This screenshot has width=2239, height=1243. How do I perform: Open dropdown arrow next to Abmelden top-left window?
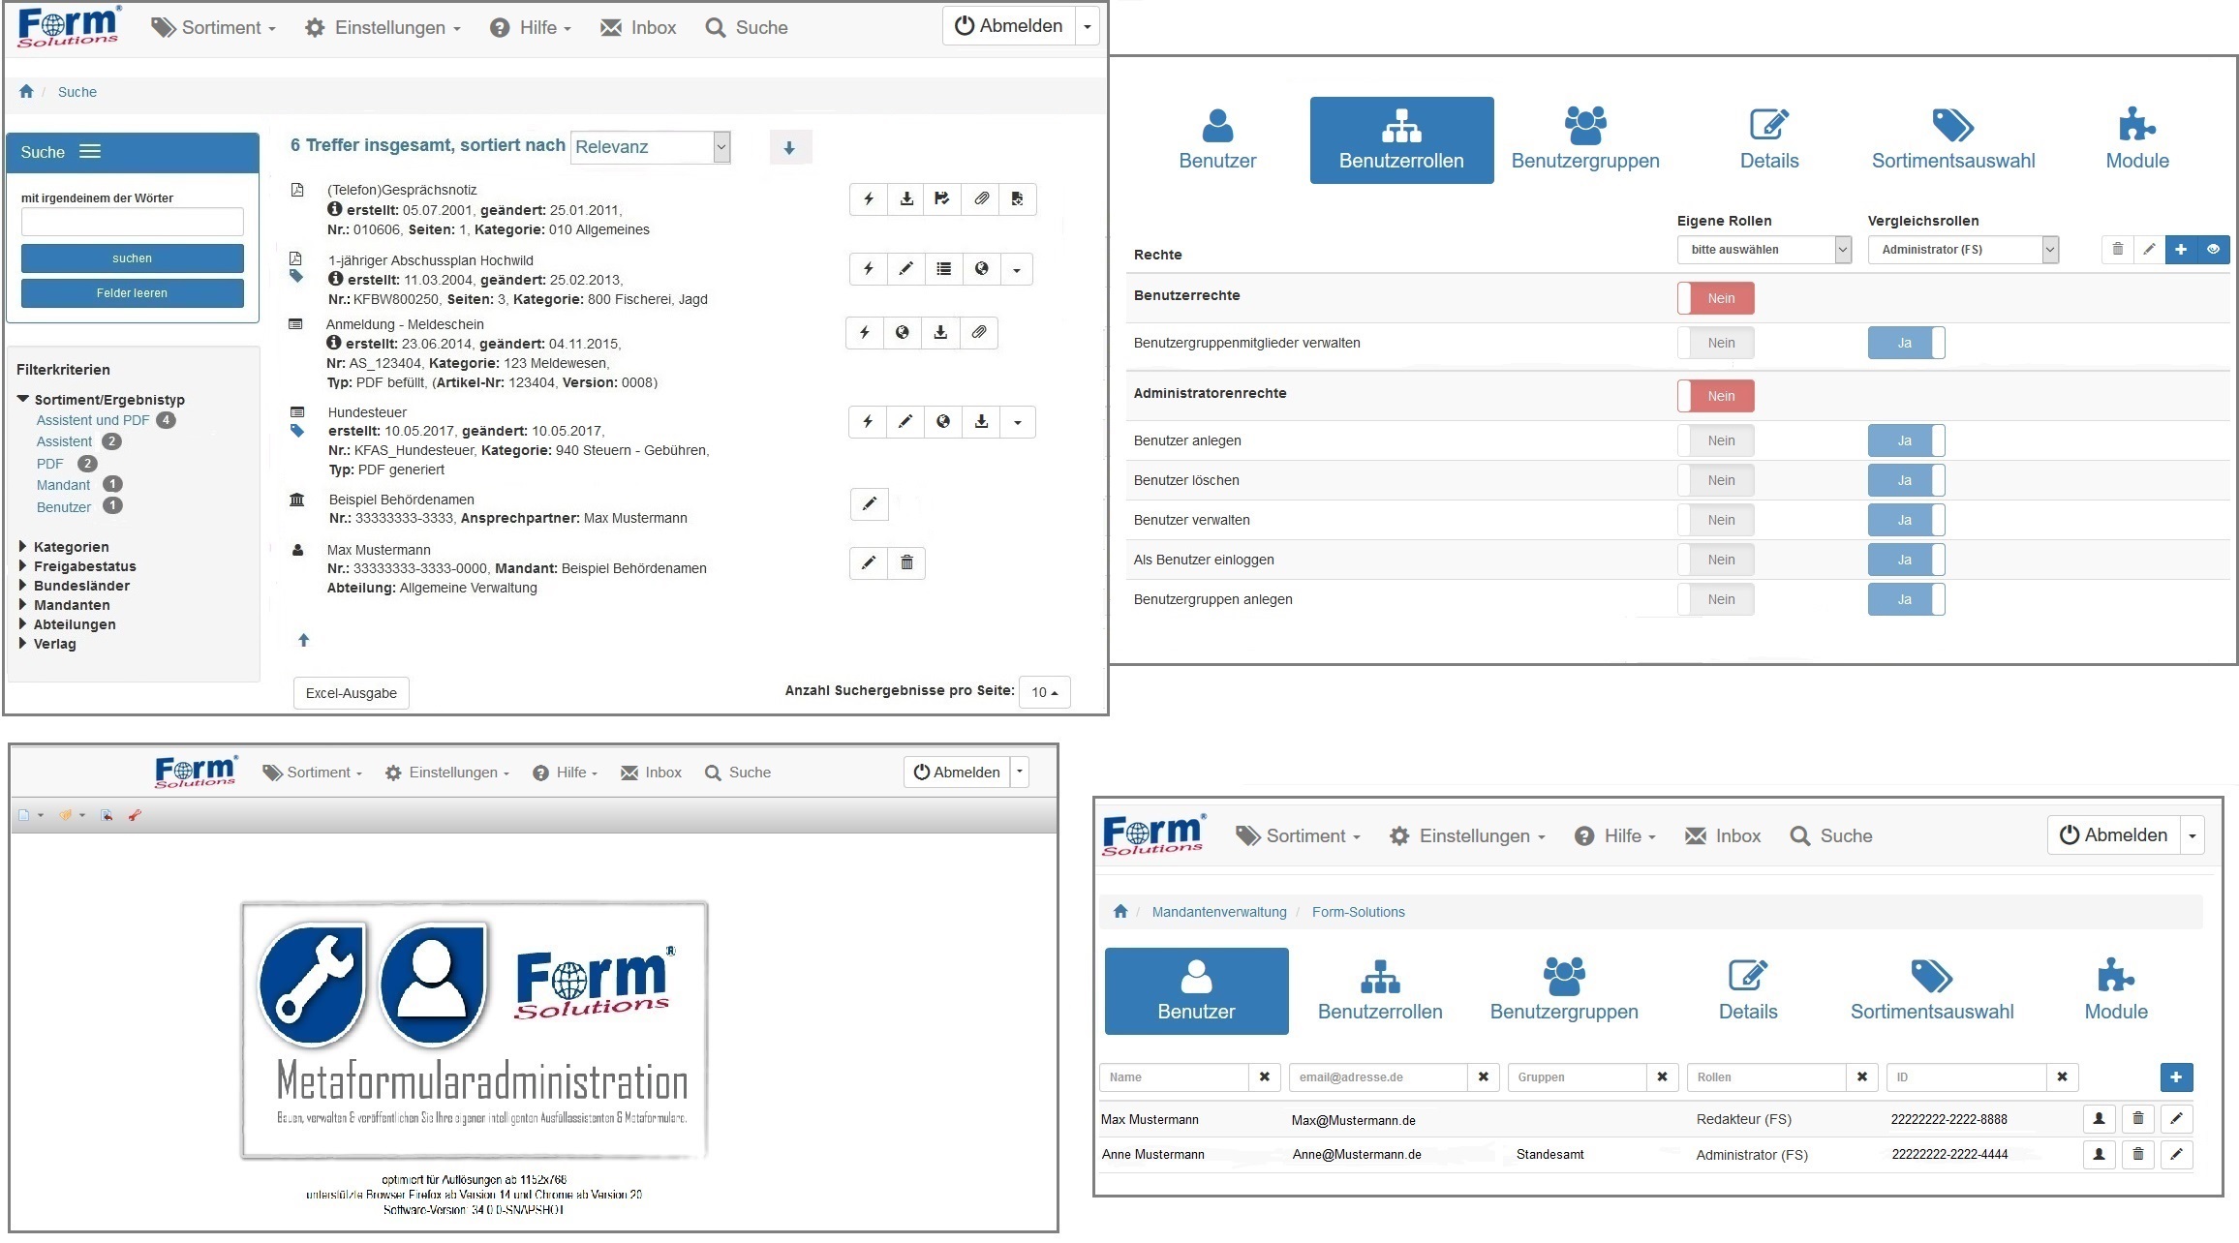[1088, 27]
